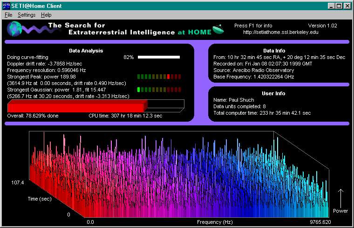Screen dimensions: 354x228
Task: Click the white curve-fitting progress bar
Action: click(159, 57)
